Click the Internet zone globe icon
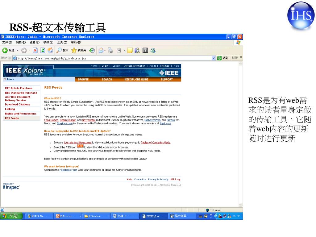The width and height of the screenshot is (316, 237). [x=207, y=210]
